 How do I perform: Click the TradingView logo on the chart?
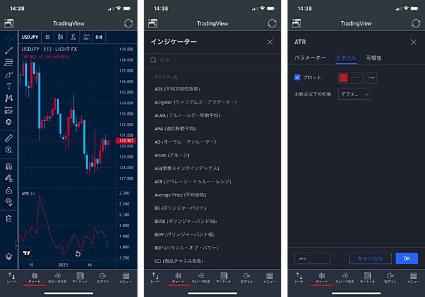click(x=26, y=253)
